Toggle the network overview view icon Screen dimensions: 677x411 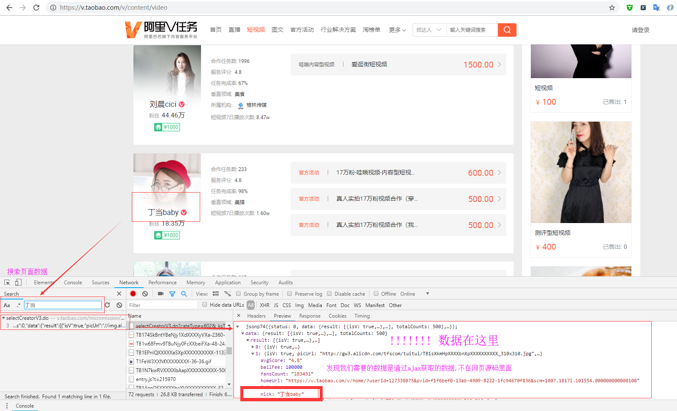[228, 294]
